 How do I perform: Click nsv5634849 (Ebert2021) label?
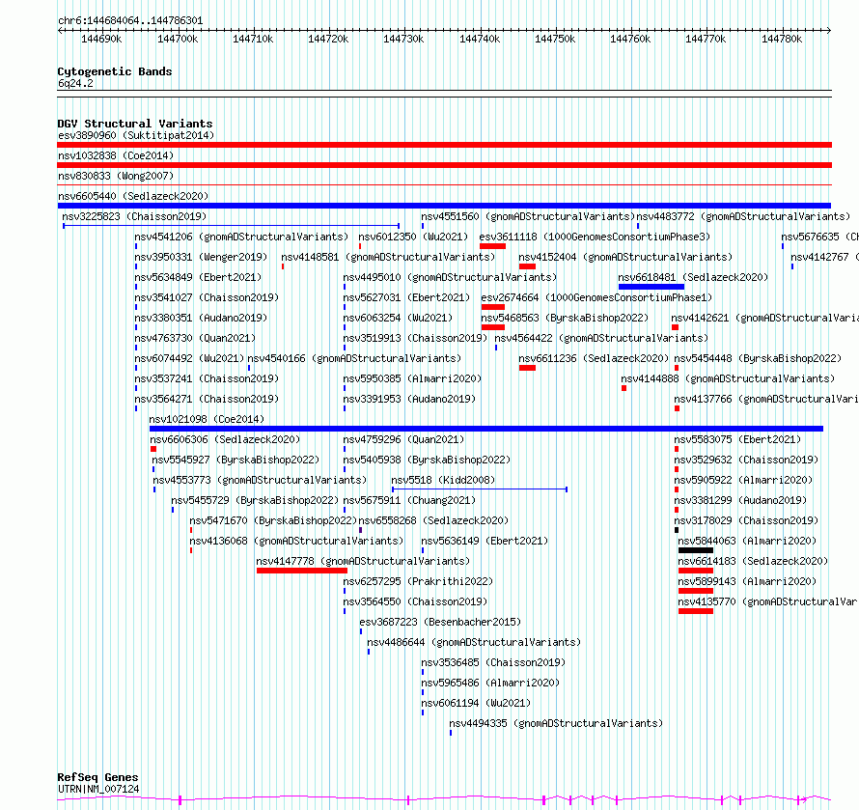[198, 277]
